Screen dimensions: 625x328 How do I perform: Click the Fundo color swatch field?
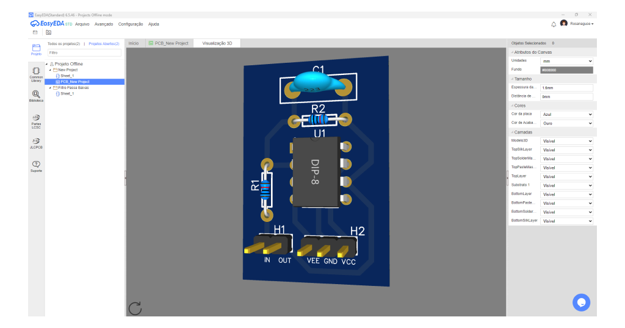coord(566,70)
